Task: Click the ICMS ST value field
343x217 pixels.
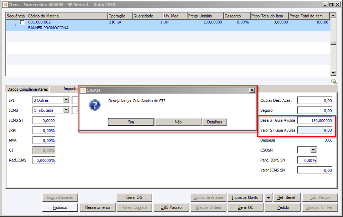Action: pos(44,120)
